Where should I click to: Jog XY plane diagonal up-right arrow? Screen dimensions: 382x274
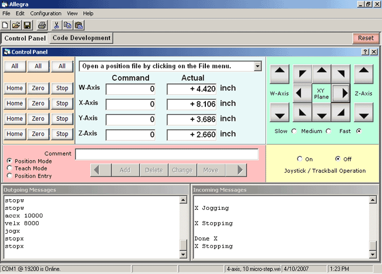341,74
